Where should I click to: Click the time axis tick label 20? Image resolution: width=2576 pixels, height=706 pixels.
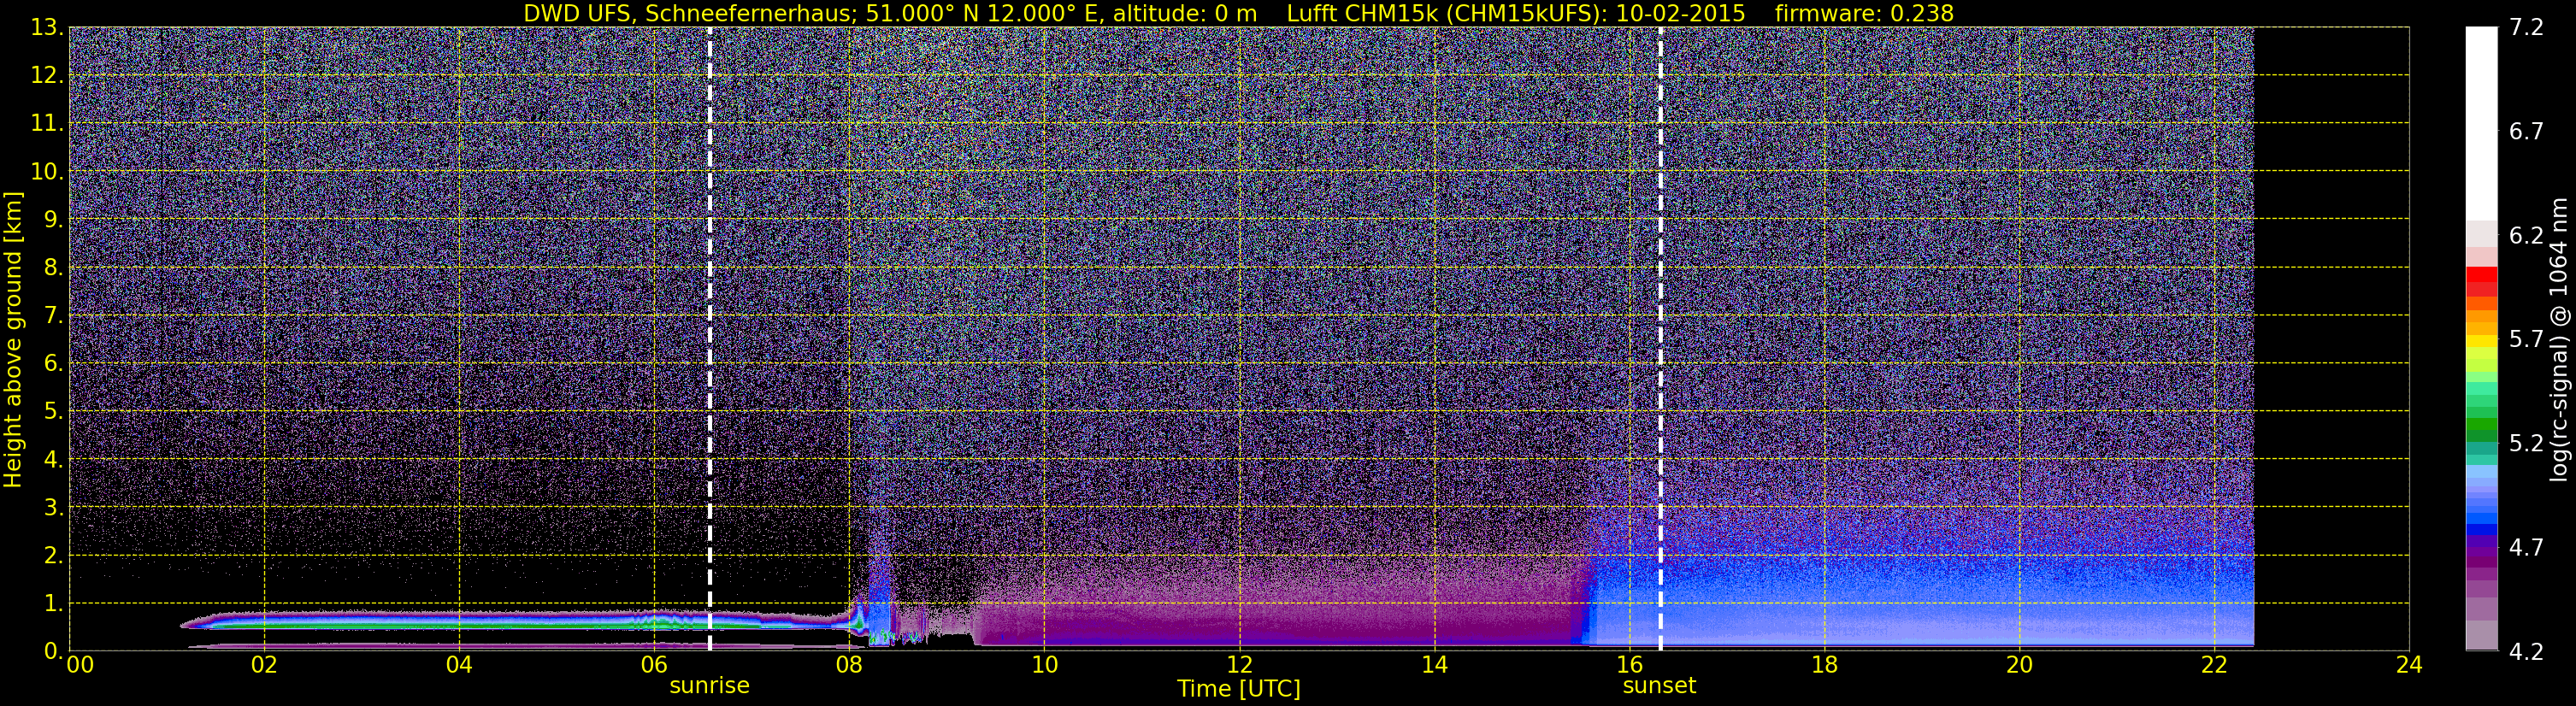point(2019,666)
